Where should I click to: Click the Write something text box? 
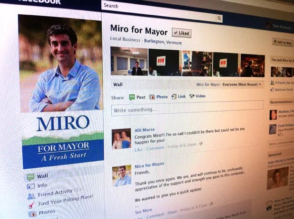point(187,109)
